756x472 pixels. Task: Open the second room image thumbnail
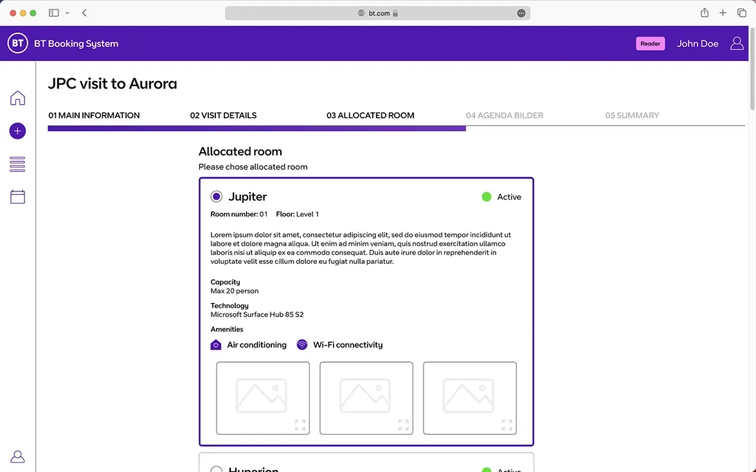pos(366,398)
